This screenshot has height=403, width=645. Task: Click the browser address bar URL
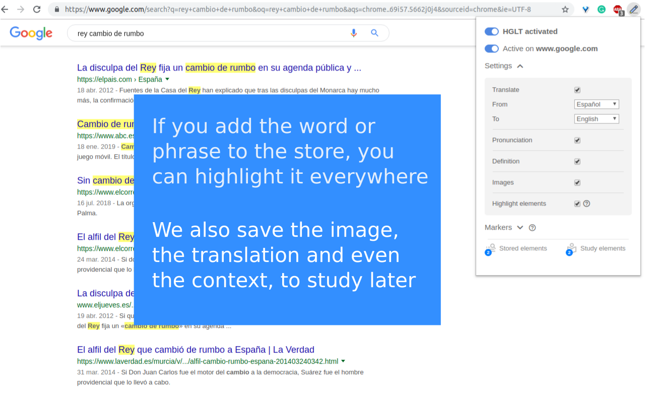coord(298,9)
